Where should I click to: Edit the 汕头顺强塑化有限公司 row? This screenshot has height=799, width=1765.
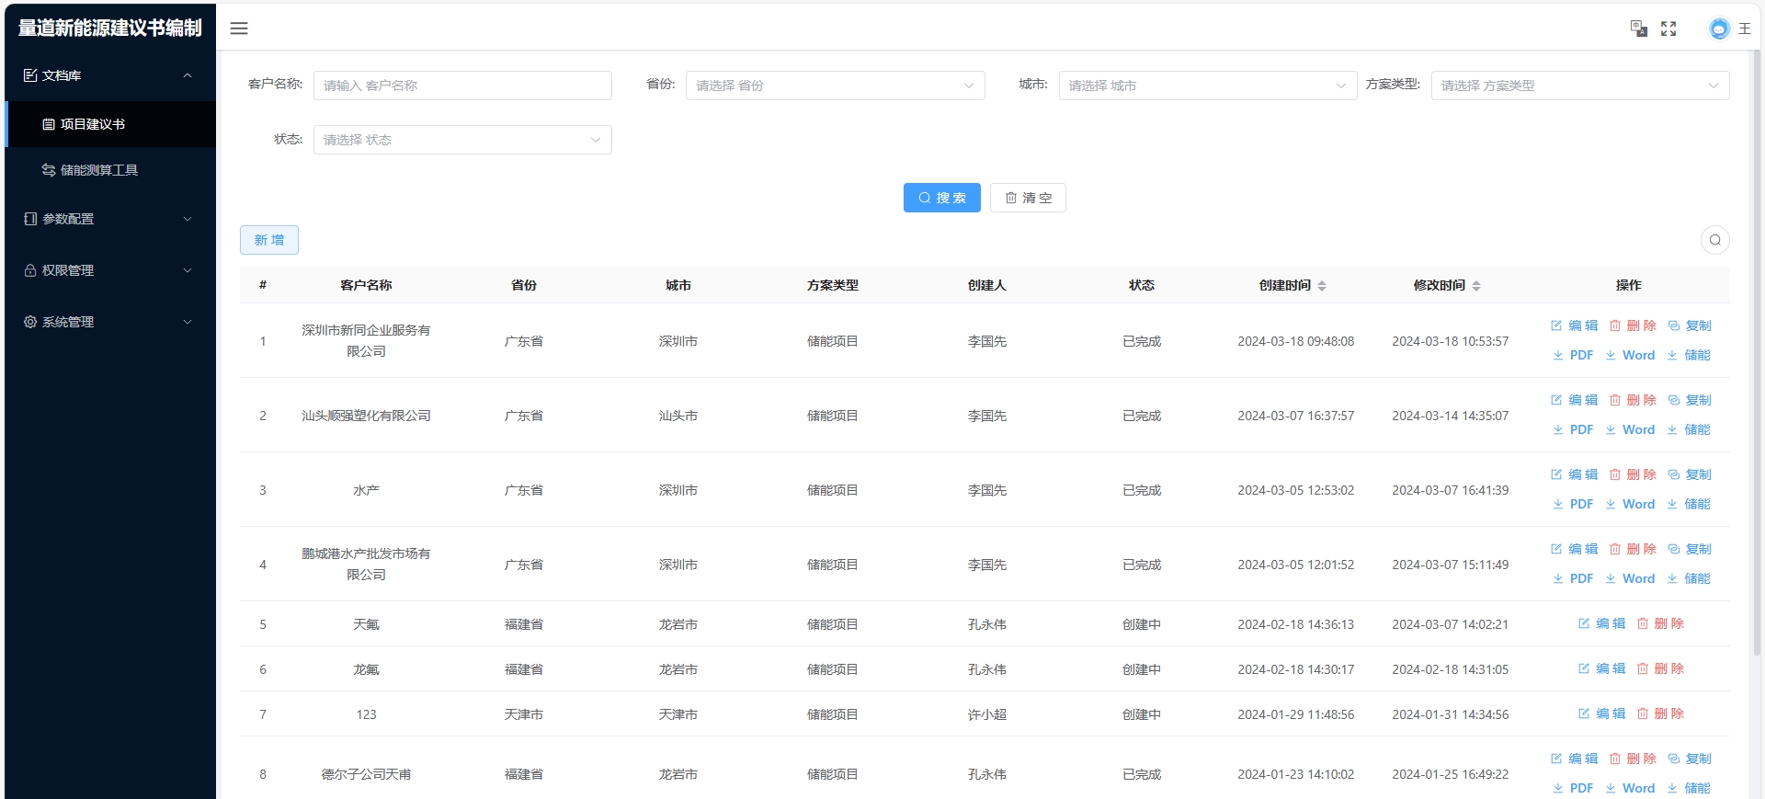tap(1574, 400)
